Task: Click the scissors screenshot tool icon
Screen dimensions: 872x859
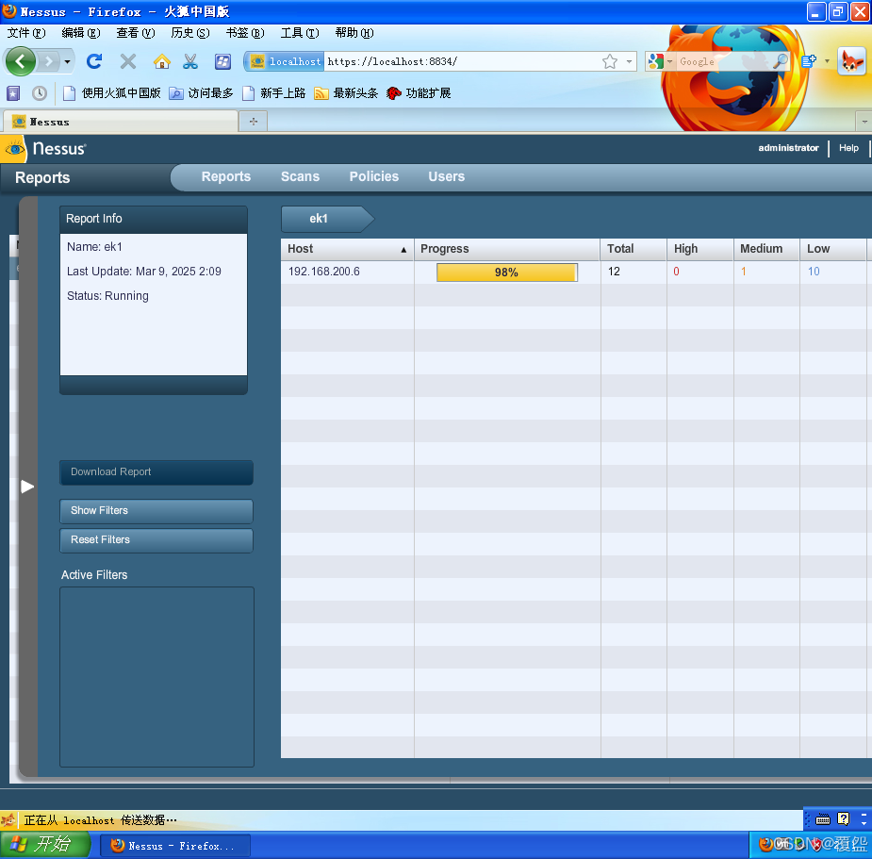Action: (x=190, y=61)
